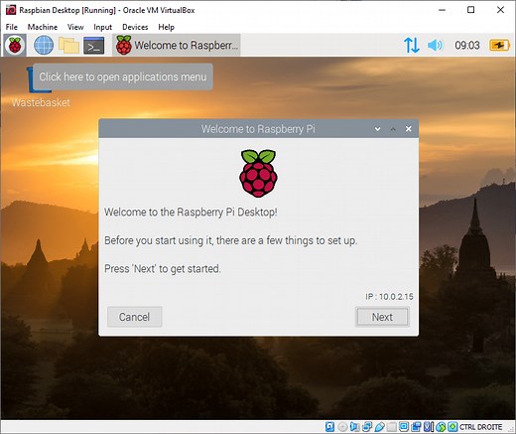Launch the Terminal from the panel
The width and height of the screenshot is (516, 434).
coord(94,46)
